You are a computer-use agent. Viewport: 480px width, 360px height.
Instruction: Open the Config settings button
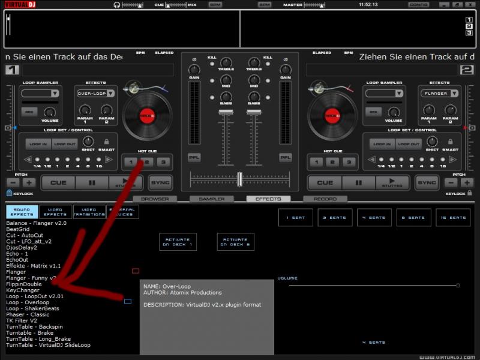click(x=418, y=5)
